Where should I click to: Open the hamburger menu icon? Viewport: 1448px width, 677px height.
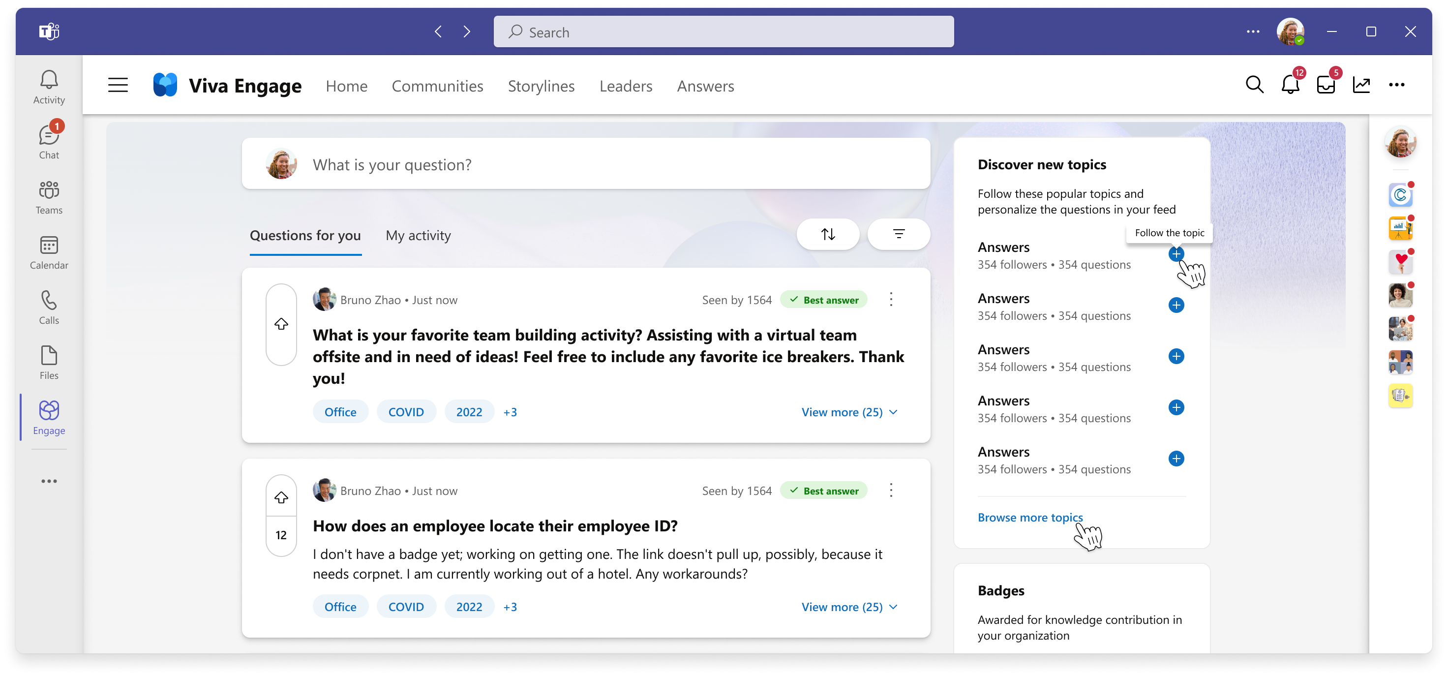click(117, 85)
